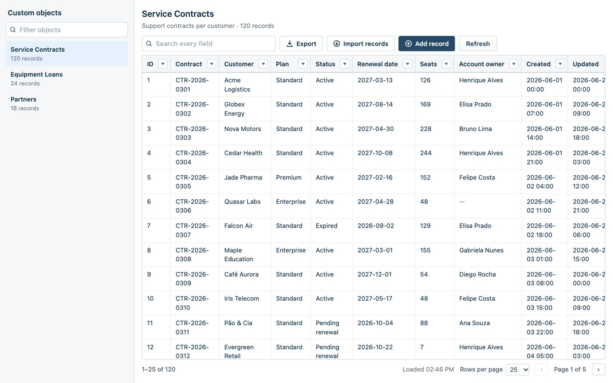Screen dimensions: 613x383
Task: Click Quasar Labs customer cell
Action: click(x=245, y=206)
